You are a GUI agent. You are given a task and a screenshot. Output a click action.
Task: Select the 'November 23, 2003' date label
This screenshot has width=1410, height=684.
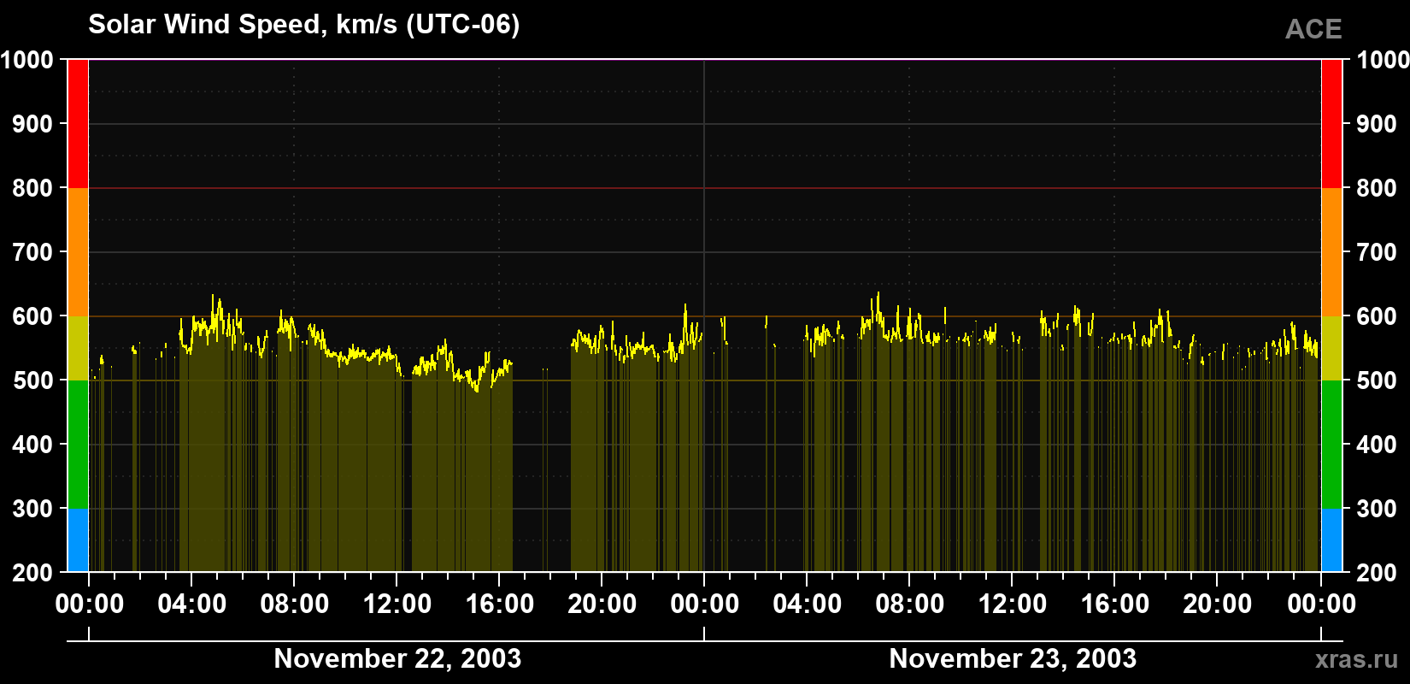click(x=1013, y=658)
